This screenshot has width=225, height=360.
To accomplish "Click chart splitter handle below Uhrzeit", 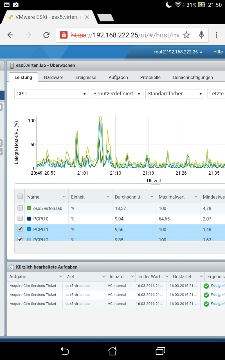I will 156,184.
